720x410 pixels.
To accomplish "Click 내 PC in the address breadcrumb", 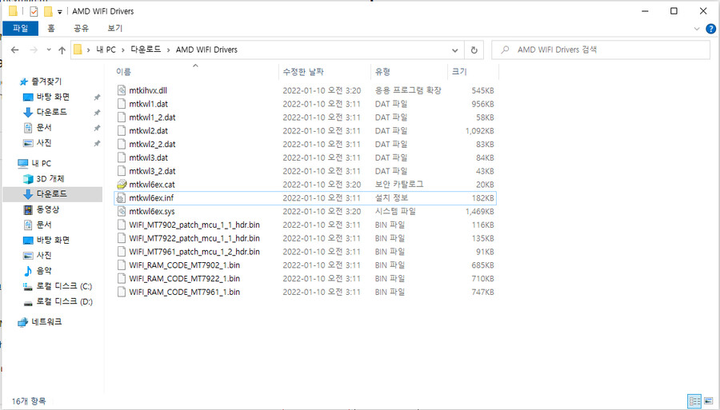I will [106, 50].
